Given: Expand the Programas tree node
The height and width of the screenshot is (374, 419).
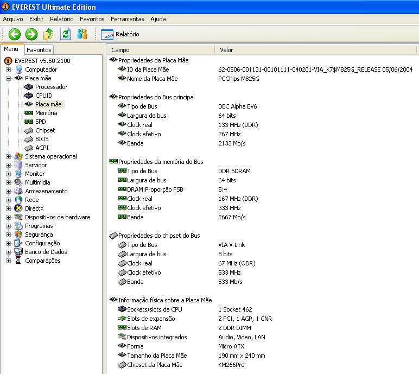Looking at the screenshot, I should pyautogui.click(x=8, y=226).
